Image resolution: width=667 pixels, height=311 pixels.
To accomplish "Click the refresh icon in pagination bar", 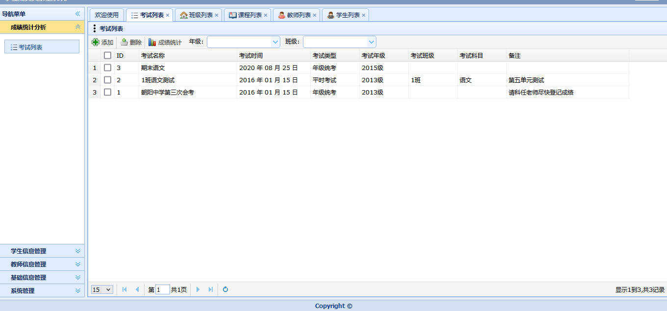I will (225, 289).
